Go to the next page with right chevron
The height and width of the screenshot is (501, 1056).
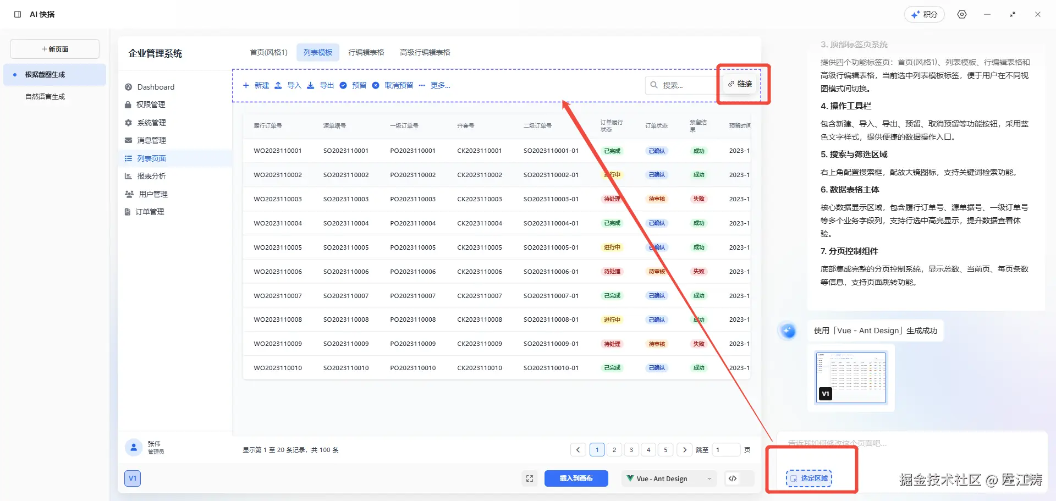685,450
